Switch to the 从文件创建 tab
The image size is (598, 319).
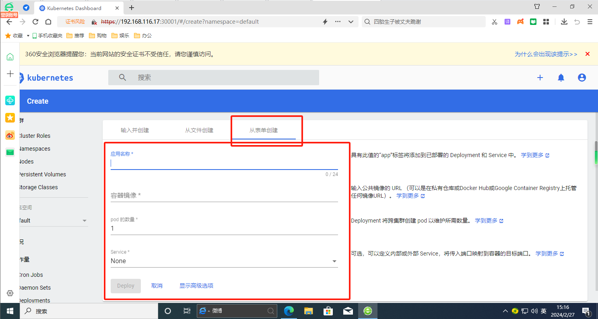[x=199, y=130]
